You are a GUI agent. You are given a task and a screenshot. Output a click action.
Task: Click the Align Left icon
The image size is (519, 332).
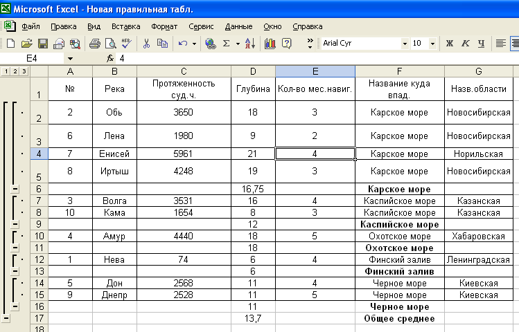501,44
